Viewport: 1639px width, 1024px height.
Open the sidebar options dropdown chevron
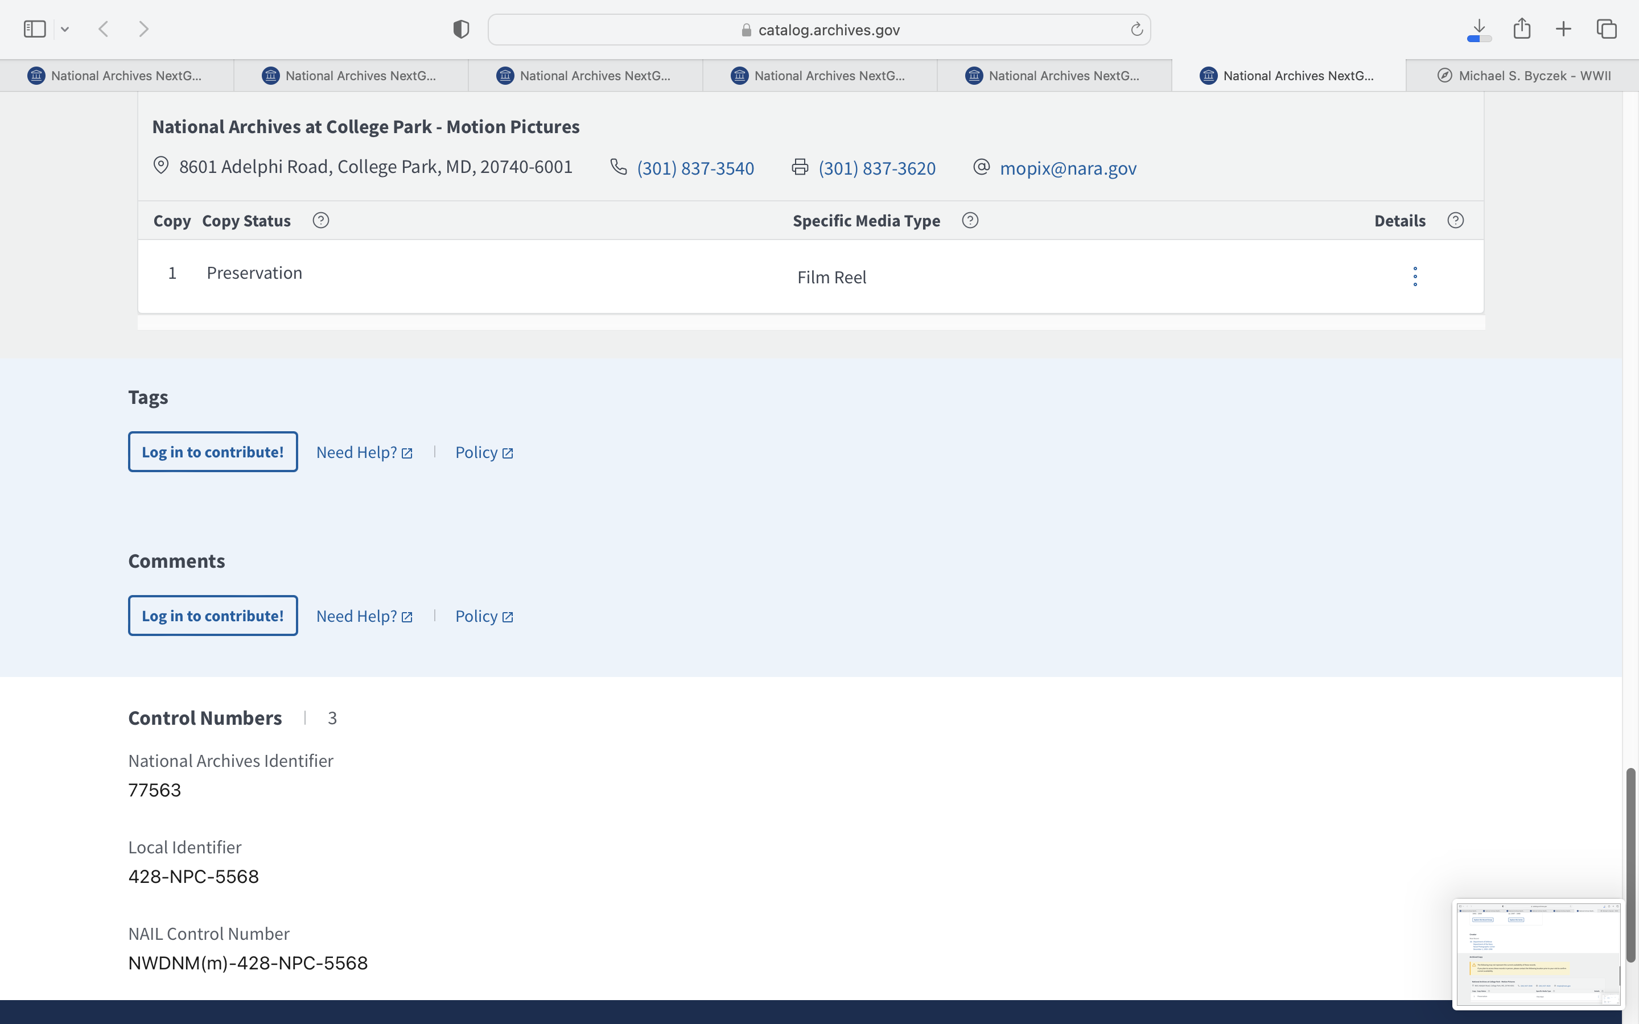point(65,29)
